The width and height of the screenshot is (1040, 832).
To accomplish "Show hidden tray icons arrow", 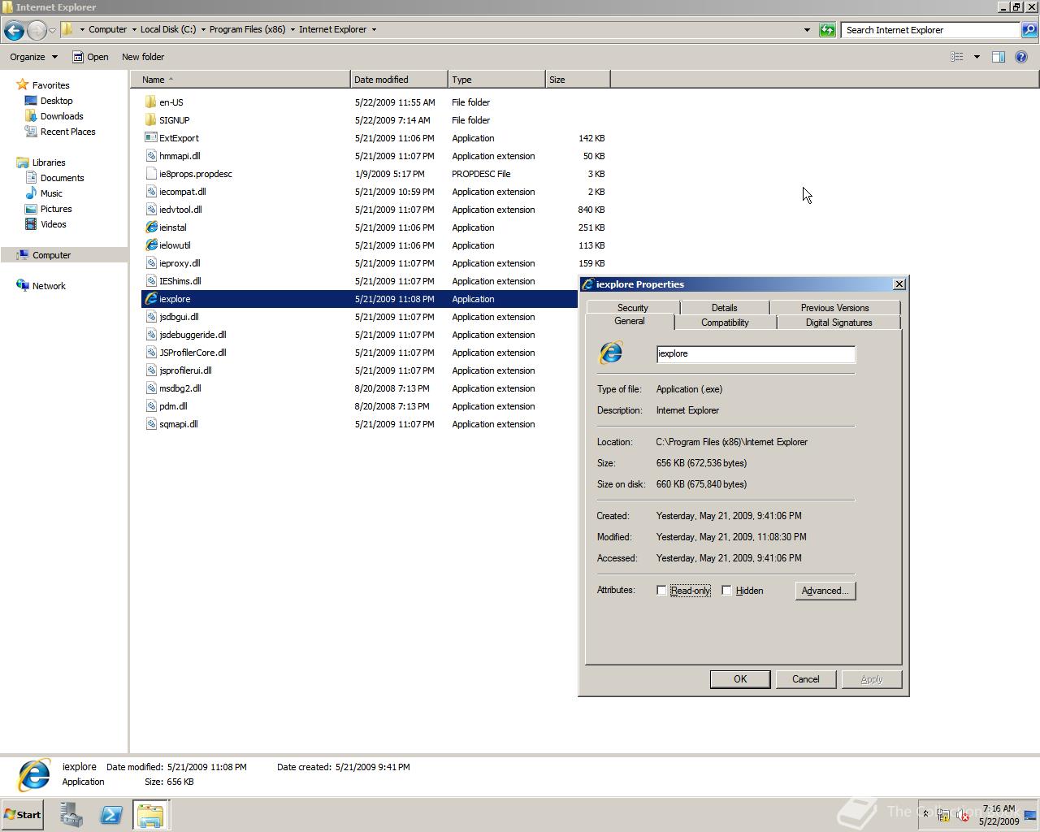I will click(925, 814).
